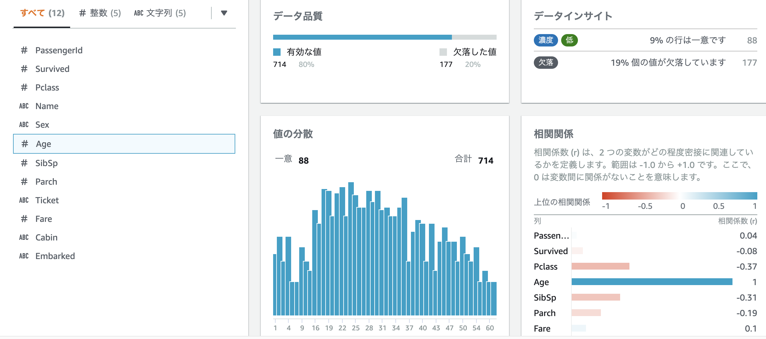
Task: Select the Sex column in the list
Action: [42, 125]
